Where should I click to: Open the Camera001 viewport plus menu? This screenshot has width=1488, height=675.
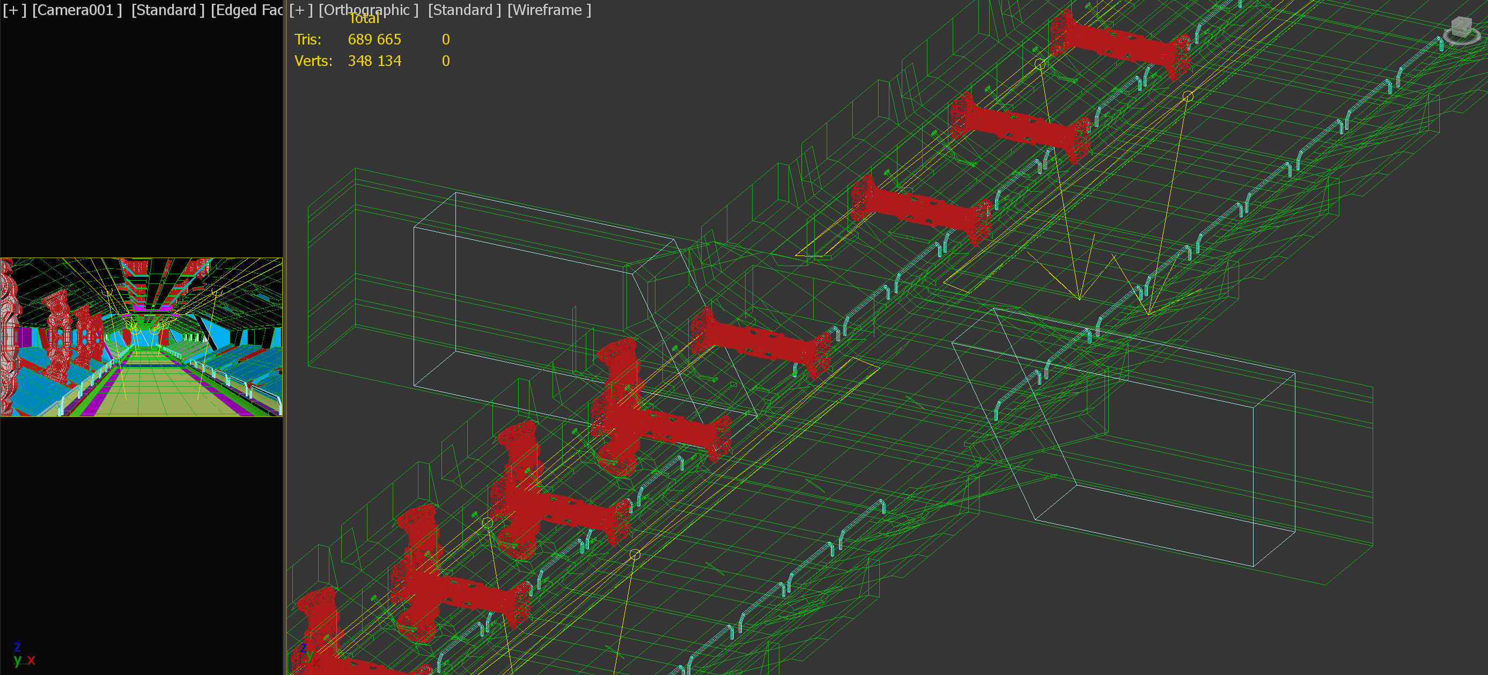pos(14,10)
